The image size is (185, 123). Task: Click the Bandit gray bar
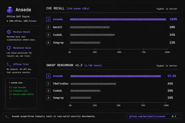(x=90, y=27)
